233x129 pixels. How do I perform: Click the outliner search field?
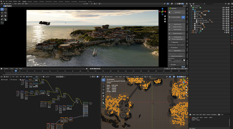coord(208,4)
